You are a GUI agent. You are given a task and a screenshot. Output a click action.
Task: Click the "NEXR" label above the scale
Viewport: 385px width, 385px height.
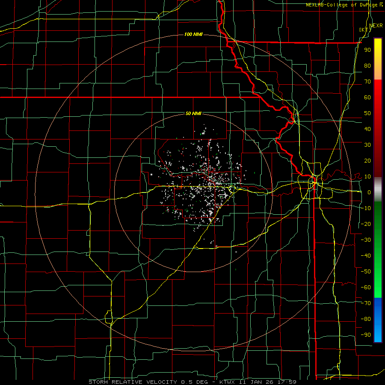[x=376, y=26]
